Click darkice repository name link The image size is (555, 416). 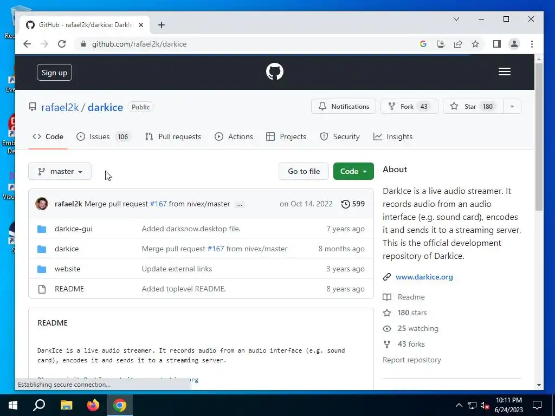105,107
